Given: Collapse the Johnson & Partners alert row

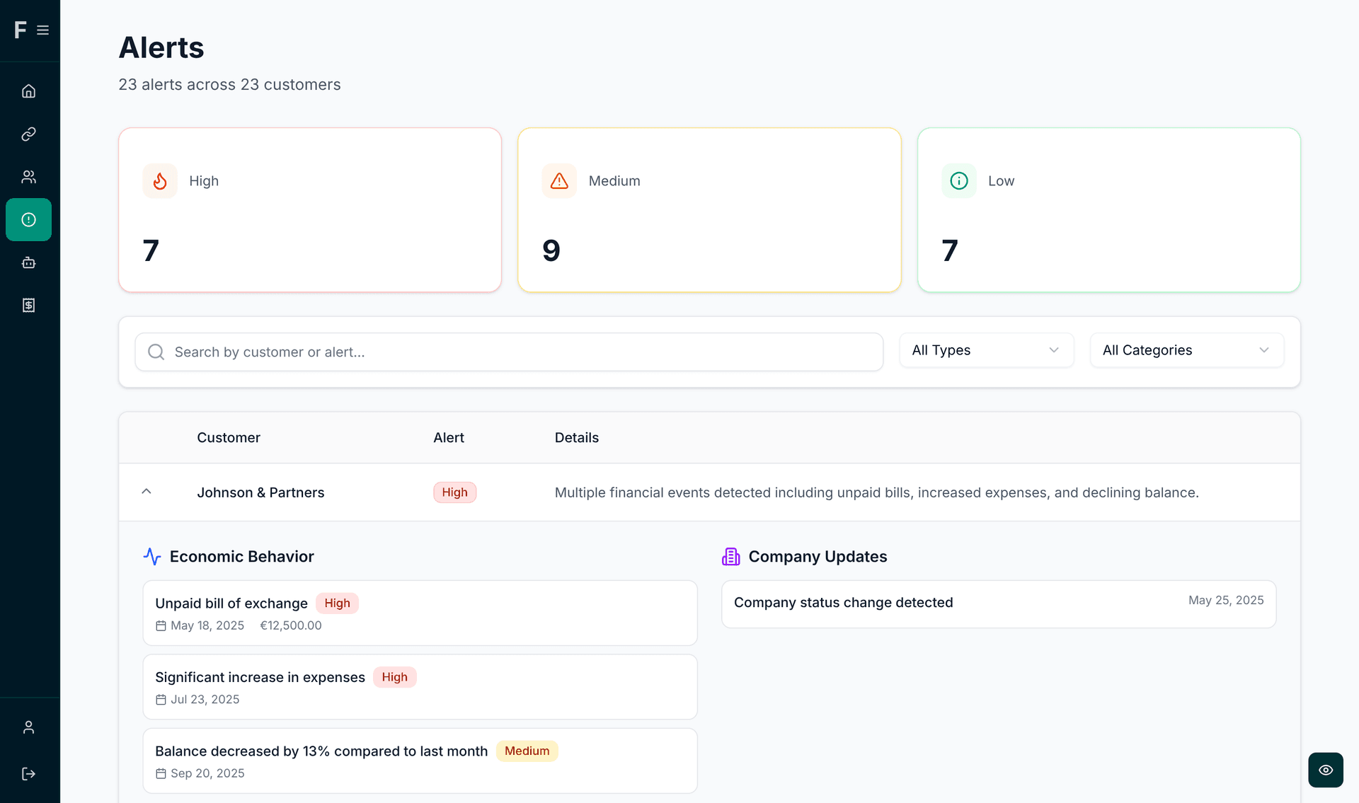Looking at the screenshot, I should [x=147, y=492].
